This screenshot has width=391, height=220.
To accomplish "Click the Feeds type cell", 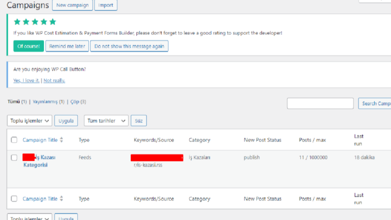I will (x=85, y=157).
